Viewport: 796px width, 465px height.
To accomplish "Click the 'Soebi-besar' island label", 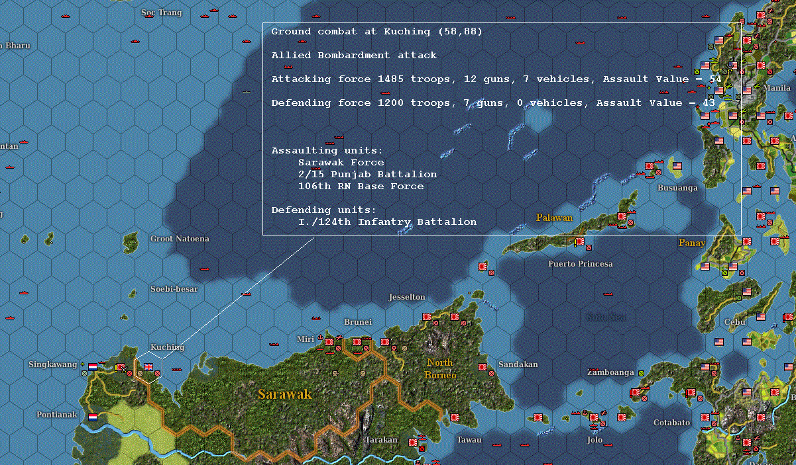I will point(174,289).
